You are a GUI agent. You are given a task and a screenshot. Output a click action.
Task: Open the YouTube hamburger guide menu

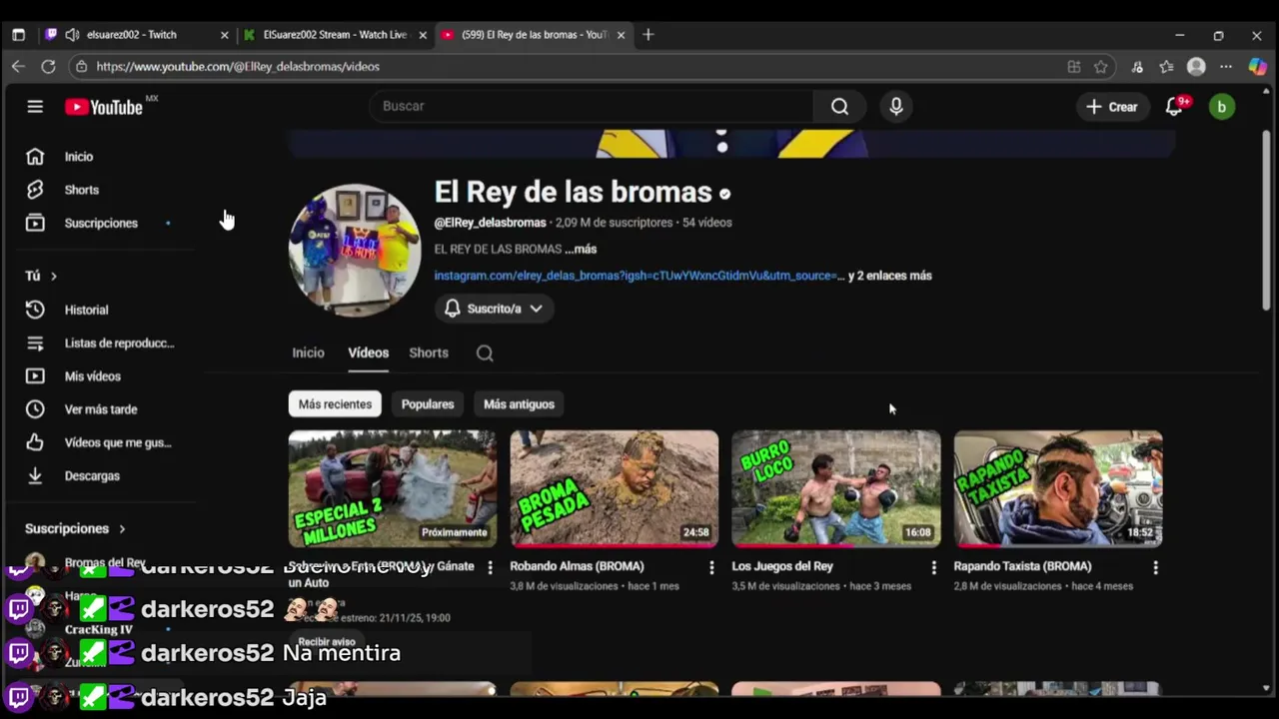click(35, 106)
